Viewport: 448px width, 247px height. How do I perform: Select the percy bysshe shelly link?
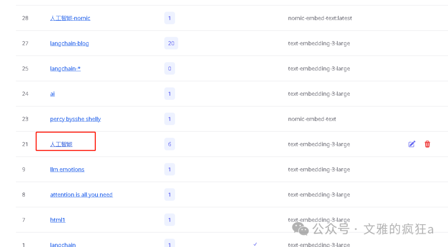click(x=75, y=119)
